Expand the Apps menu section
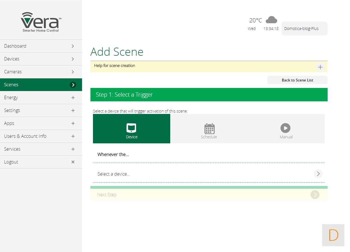Screen dimensions: 350x252 (x=73, y=123)
